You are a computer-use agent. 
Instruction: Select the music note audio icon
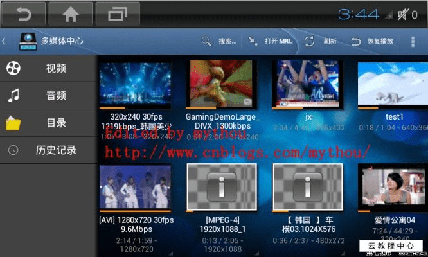[13, 95]
